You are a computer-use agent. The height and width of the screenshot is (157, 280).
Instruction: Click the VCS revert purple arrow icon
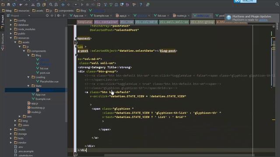[x=127, y=5]
